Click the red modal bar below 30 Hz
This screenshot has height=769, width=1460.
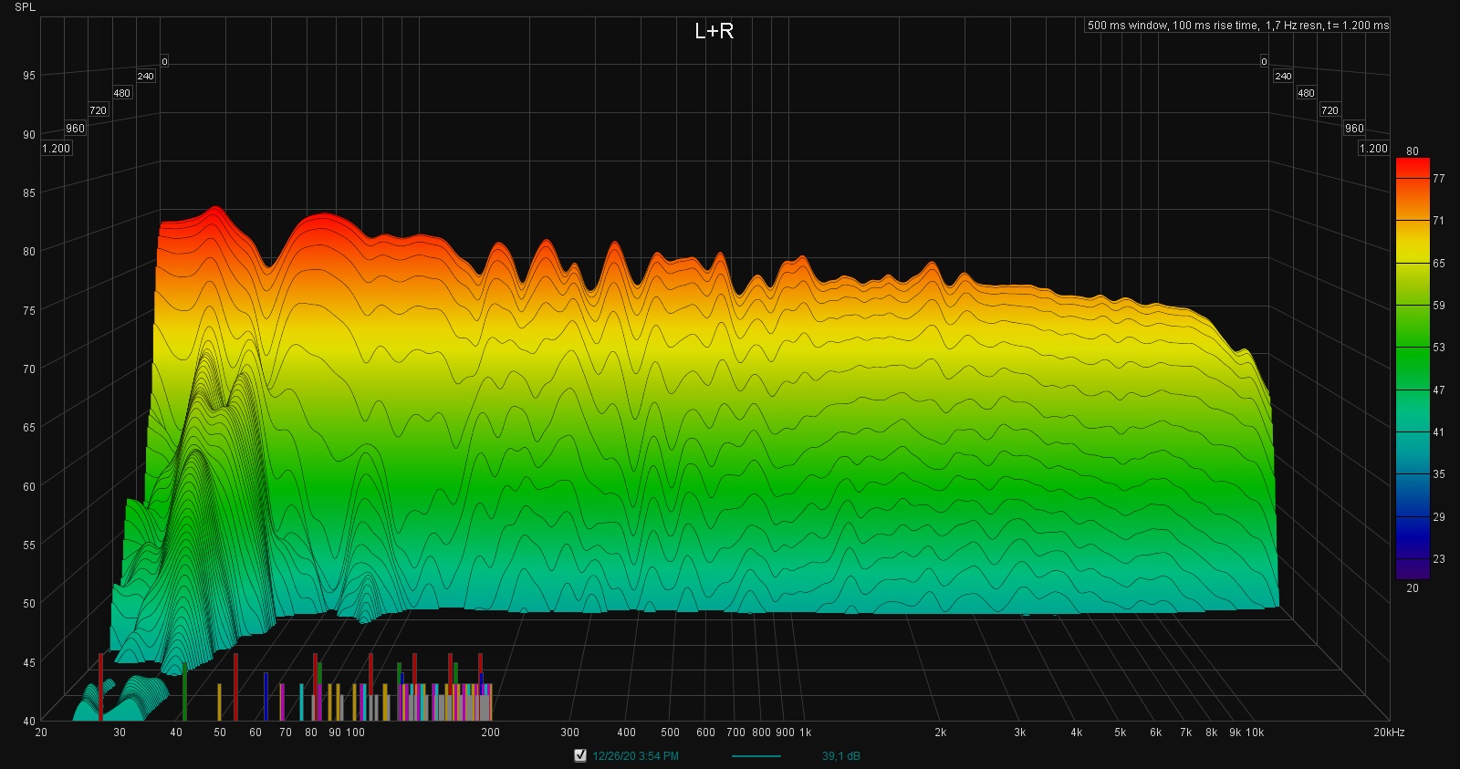click(x=101, y=684)
